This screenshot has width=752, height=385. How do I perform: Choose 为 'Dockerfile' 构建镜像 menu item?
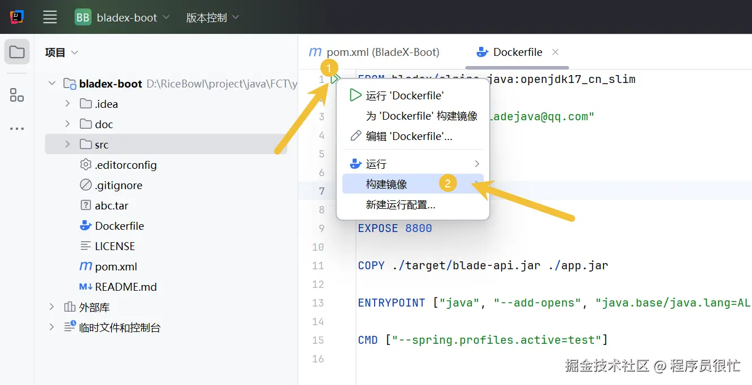[x=413, y=116]
